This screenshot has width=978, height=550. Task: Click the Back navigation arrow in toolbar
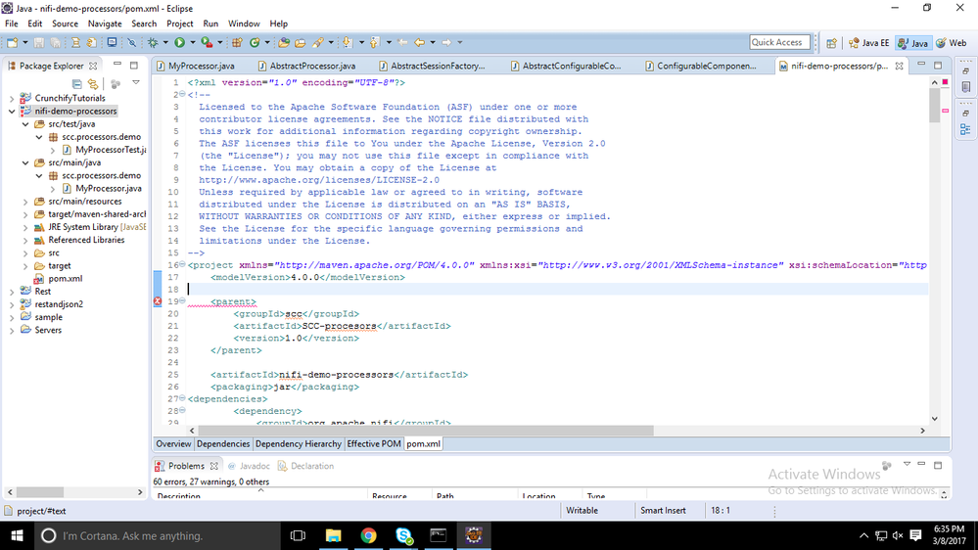[x=420, y=42]
